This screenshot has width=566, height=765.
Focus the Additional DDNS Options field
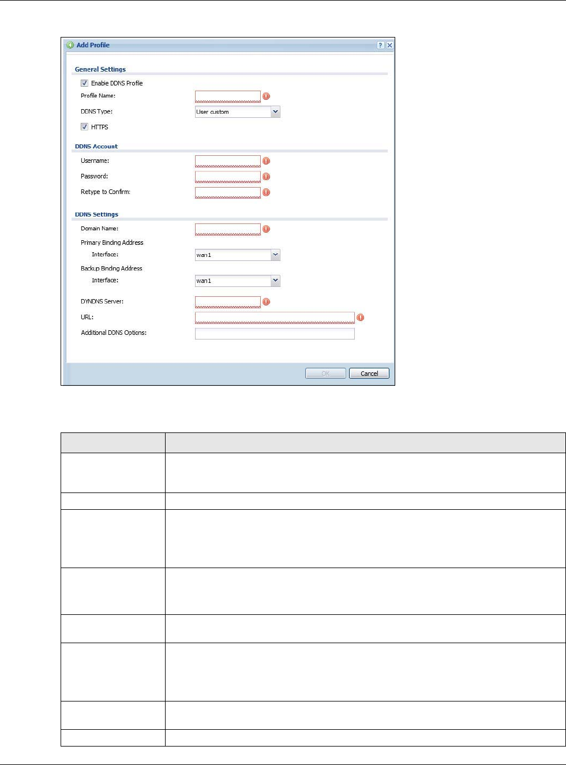pyautogui.click(x=275, y=333)
